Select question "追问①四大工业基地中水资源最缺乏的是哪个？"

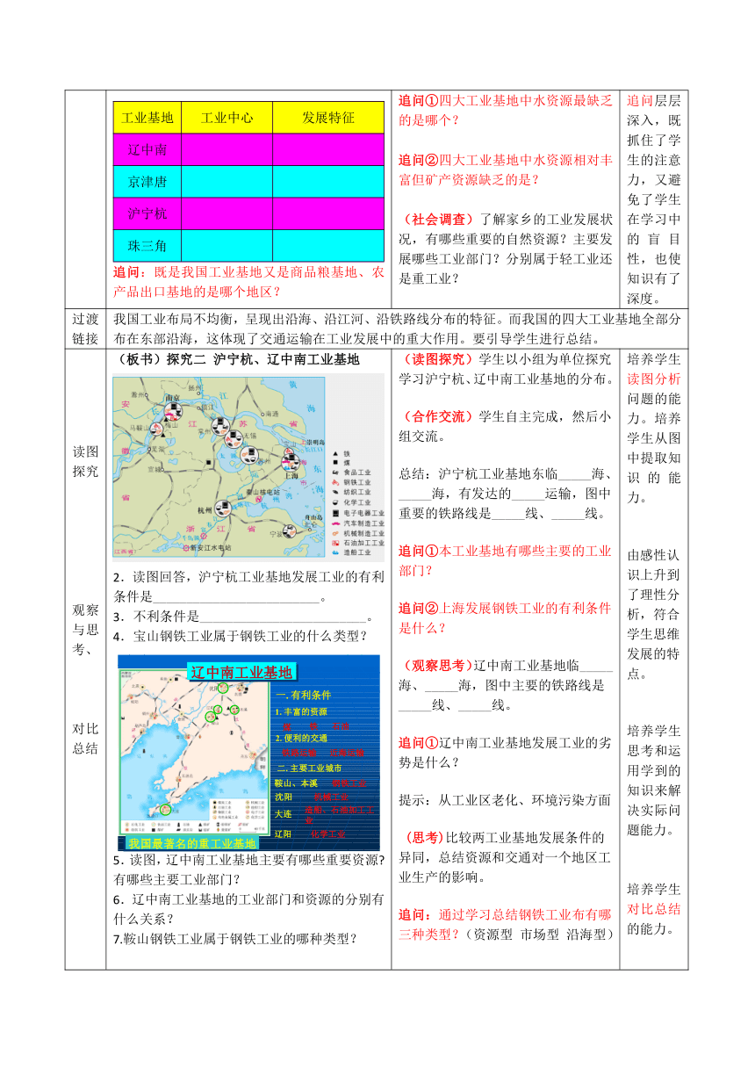(x=506, y=110)
